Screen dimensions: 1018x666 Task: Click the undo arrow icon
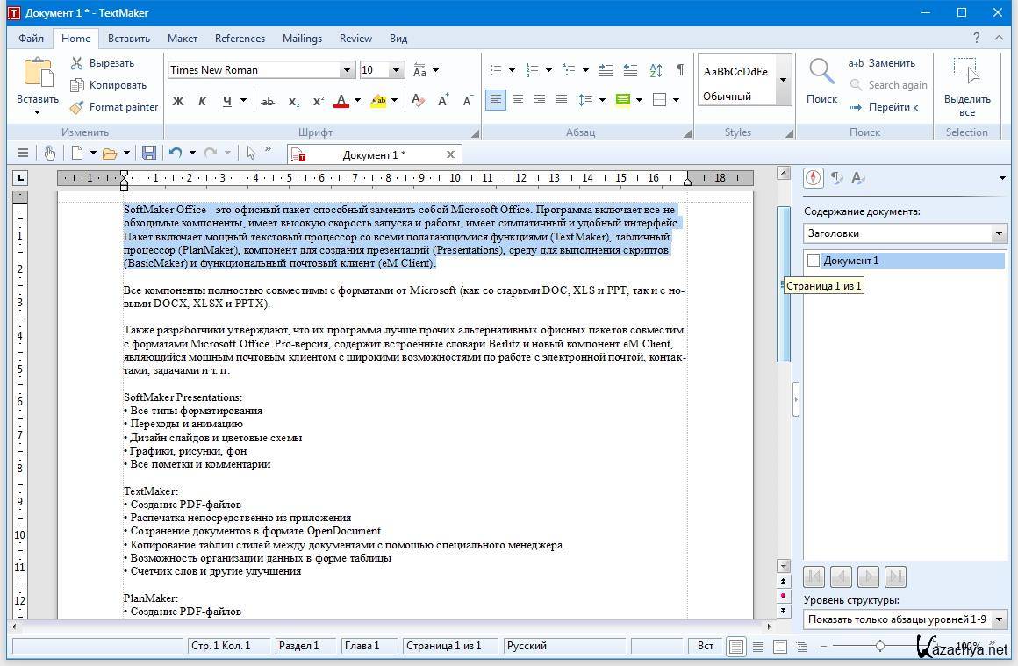pos(176,153)
